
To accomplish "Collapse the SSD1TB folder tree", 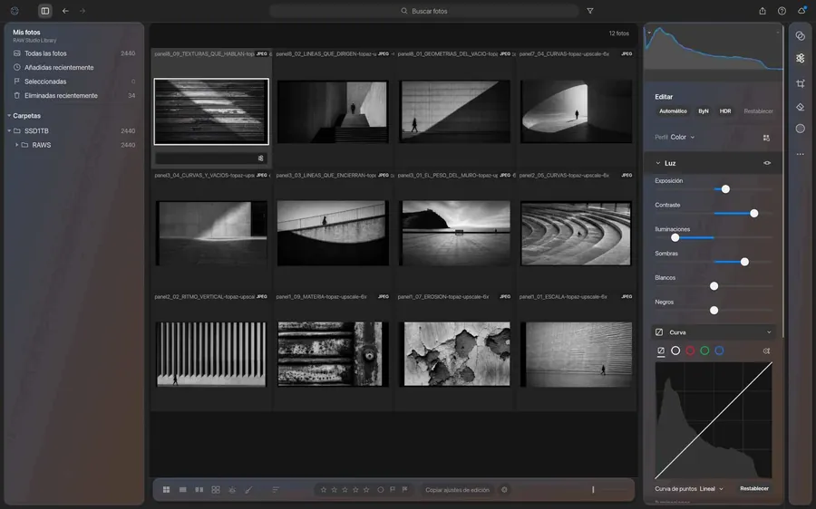I will [x=9, y=131].
